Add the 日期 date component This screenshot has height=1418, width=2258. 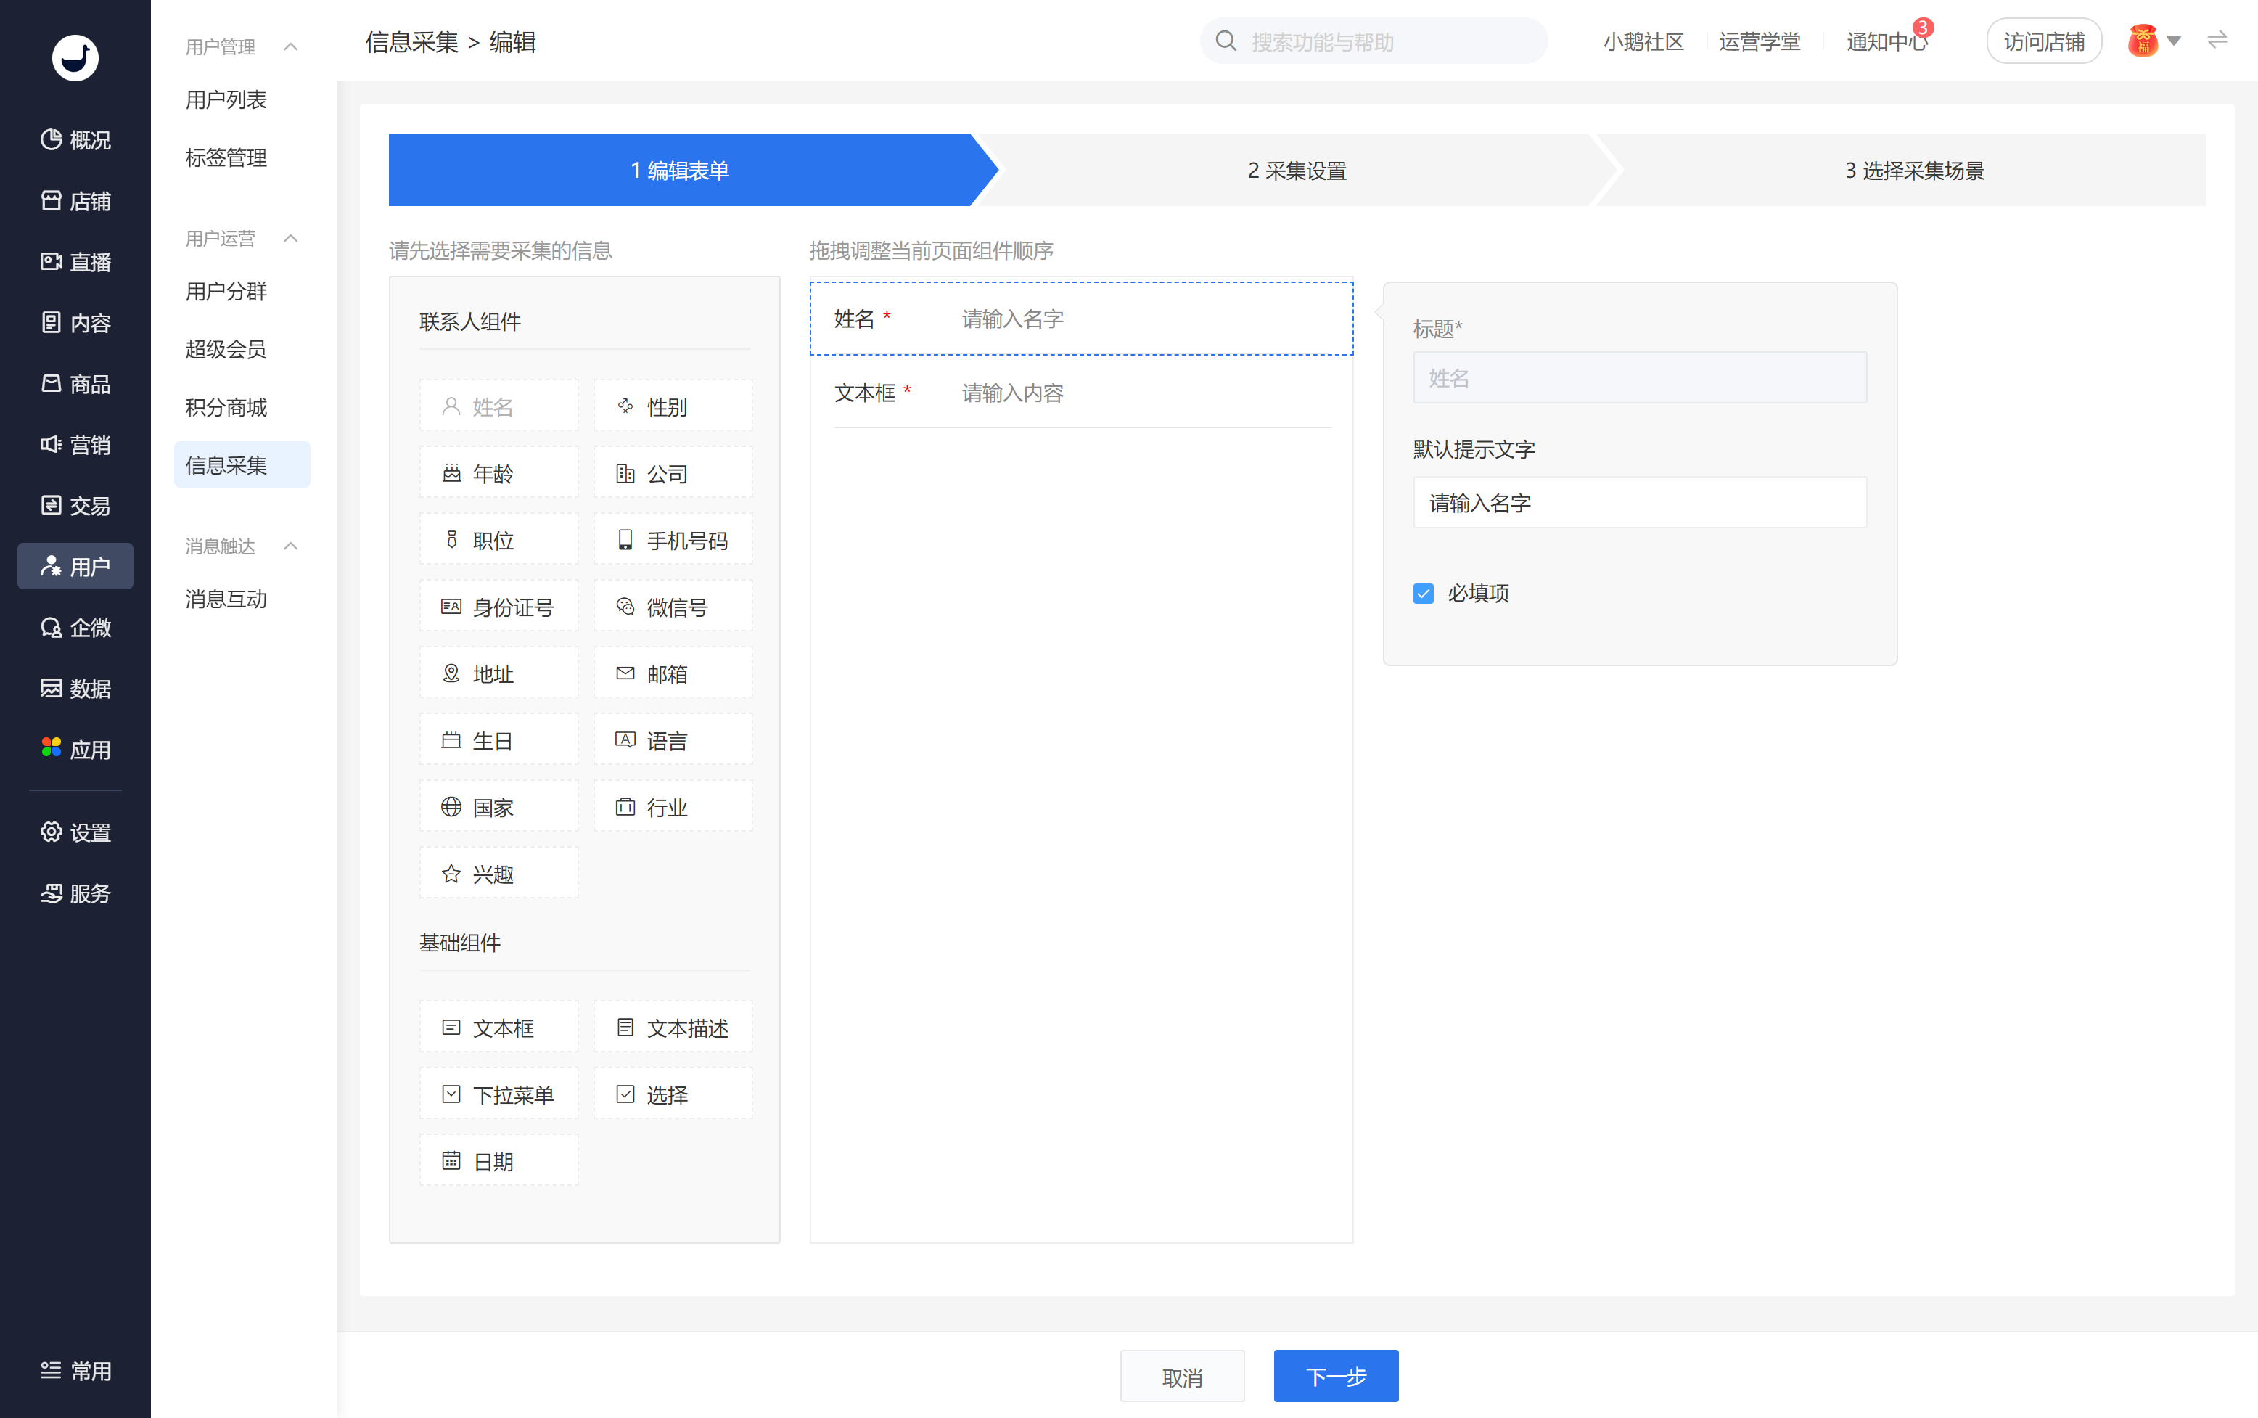[498, 1161]
